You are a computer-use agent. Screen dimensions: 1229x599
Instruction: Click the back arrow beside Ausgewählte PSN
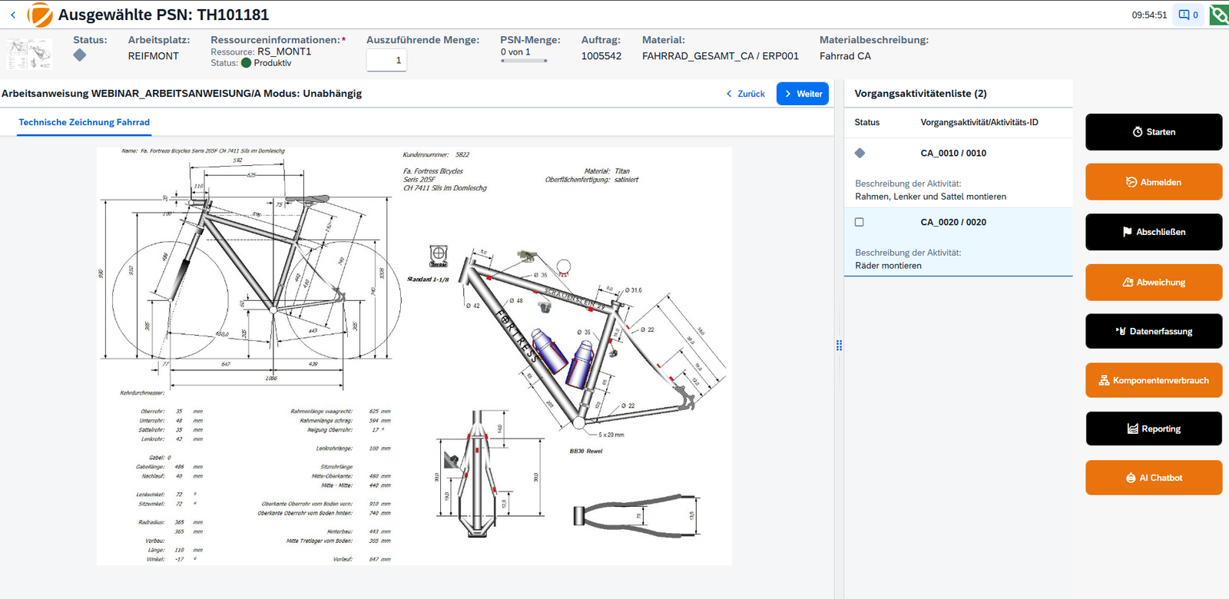pyautogui.click(x=13, y=15)
